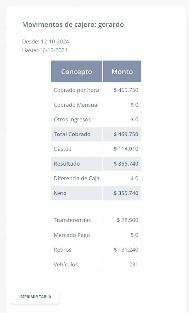Click the Monto column header
Image resolution: width=189 pixels, height=313 pixels.
[x=122, y=71]
